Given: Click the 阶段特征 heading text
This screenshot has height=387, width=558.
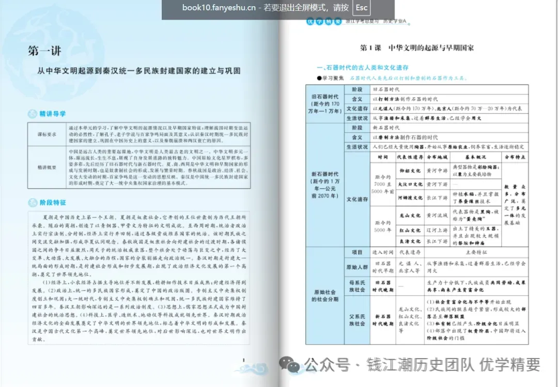Looking at the screenshot, I should coord(53,203).
